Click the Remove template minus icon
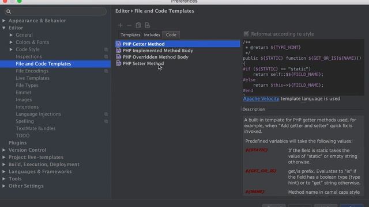The height and width of the screenshot is (207, 369). point(129,25)
